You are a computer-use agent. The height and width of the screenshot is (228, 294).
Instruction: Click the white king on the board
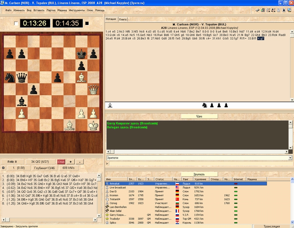tap(95, 126)
